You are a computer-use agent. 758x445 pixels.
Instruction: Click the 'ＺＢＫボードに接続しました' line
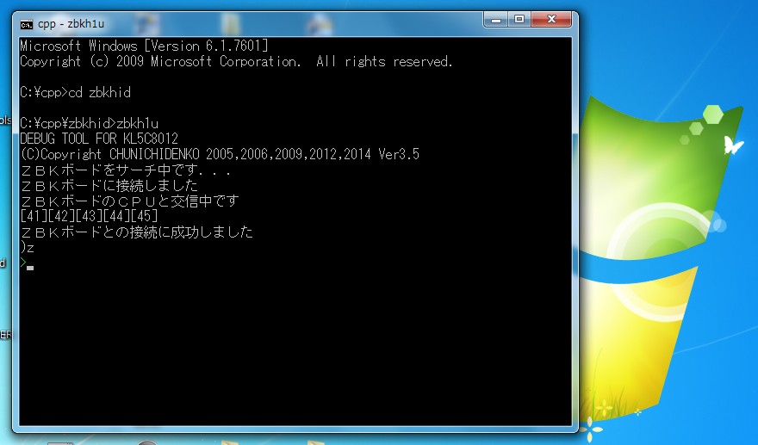(109, 185)
